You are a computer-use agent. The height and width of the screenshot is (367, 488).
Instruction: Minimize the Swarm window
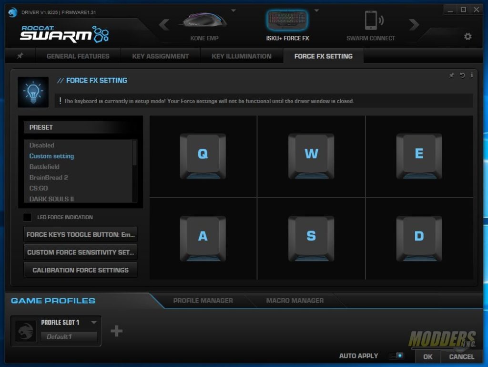(x=450, y=10)
